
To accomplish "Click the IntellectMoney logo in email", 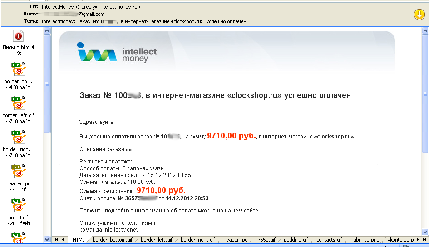I will [117, 52].
